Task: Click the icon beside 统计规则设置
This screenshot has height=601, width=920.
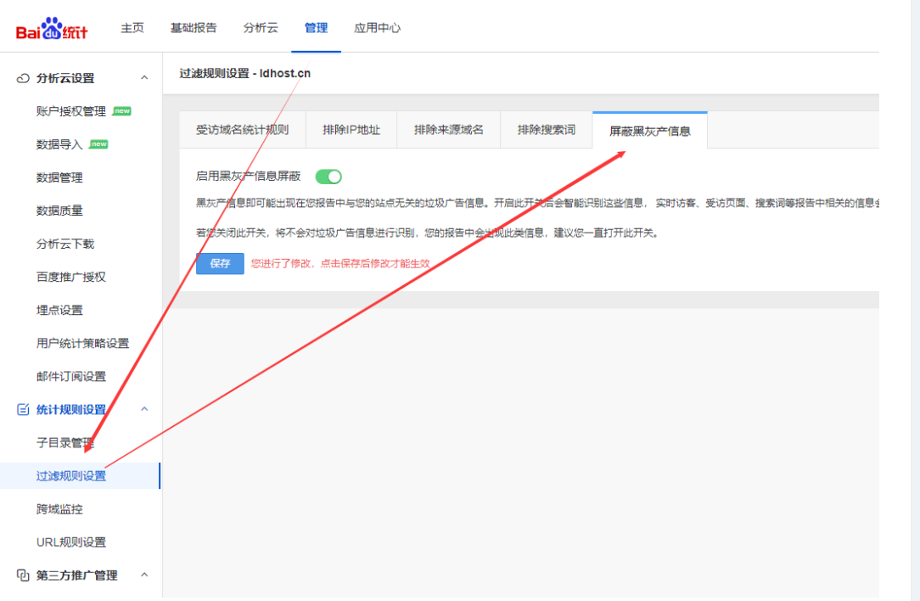Action: [24, 410]
